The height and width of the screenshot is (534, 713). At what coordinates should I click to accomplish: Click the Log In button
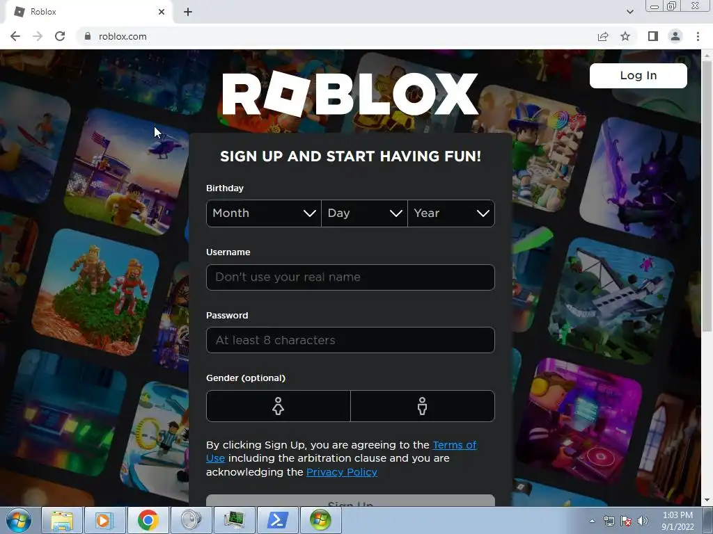point(638,75)
